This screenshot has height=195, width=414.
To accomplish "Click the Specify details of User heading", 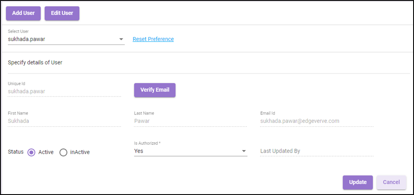I will tap(35, 63).
